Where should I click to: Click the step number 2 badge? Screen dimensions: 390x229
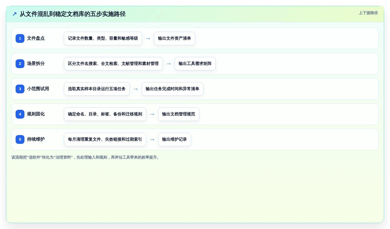point(20,64)
